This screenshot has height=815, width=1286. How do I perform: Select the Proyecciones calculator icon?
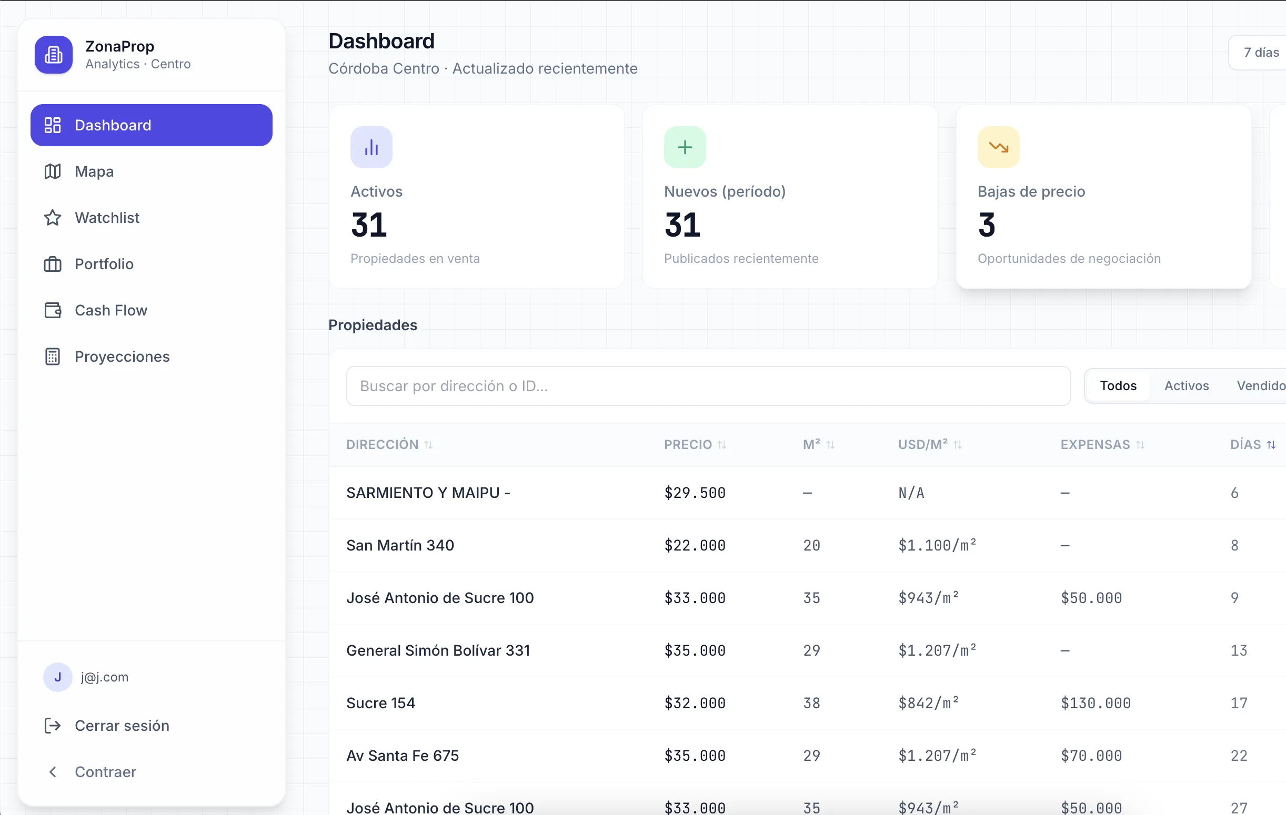(x=53, y=356)
